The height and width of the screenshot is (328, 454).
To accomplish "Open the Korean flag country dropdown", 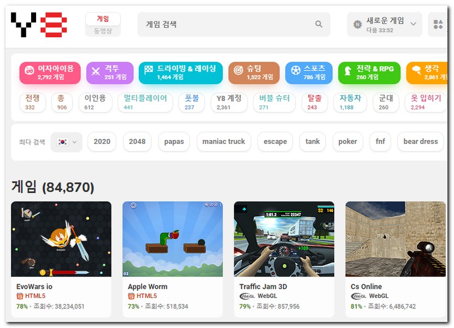I will click(x=67, y=142).
